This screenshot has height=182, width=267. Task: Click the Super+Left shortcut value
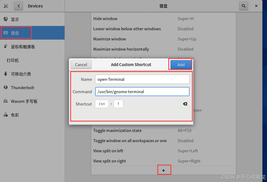point(188,151)
